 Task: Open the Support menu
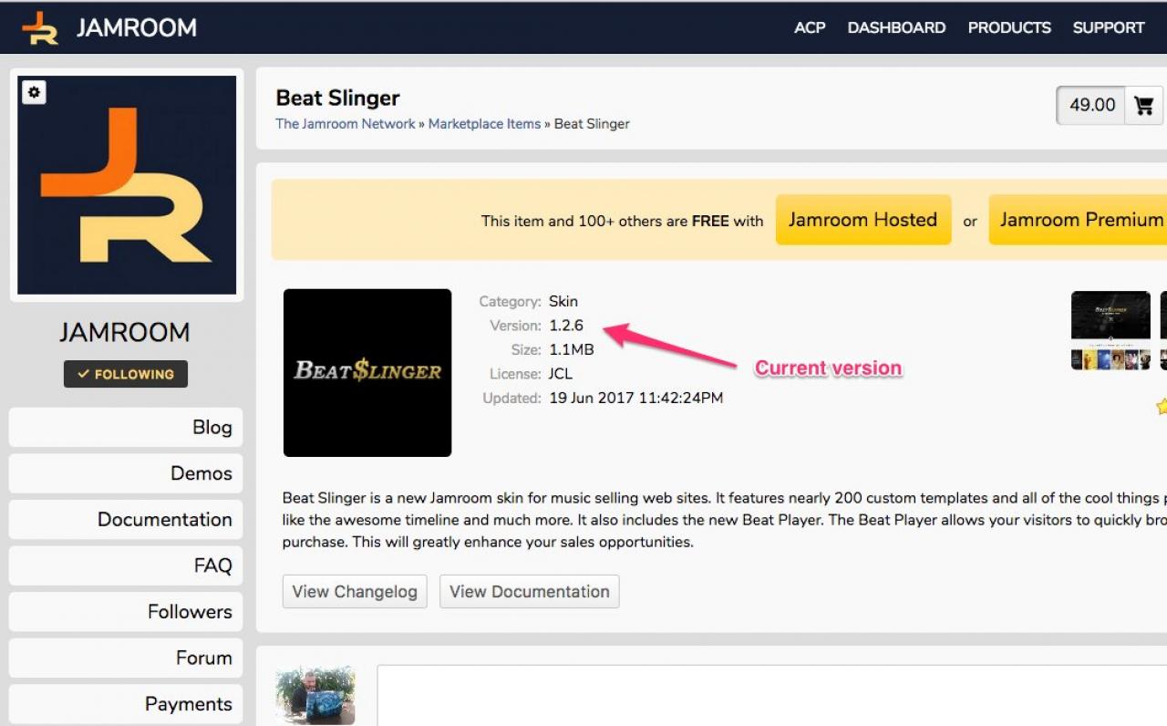click(x=1109, y=27)
